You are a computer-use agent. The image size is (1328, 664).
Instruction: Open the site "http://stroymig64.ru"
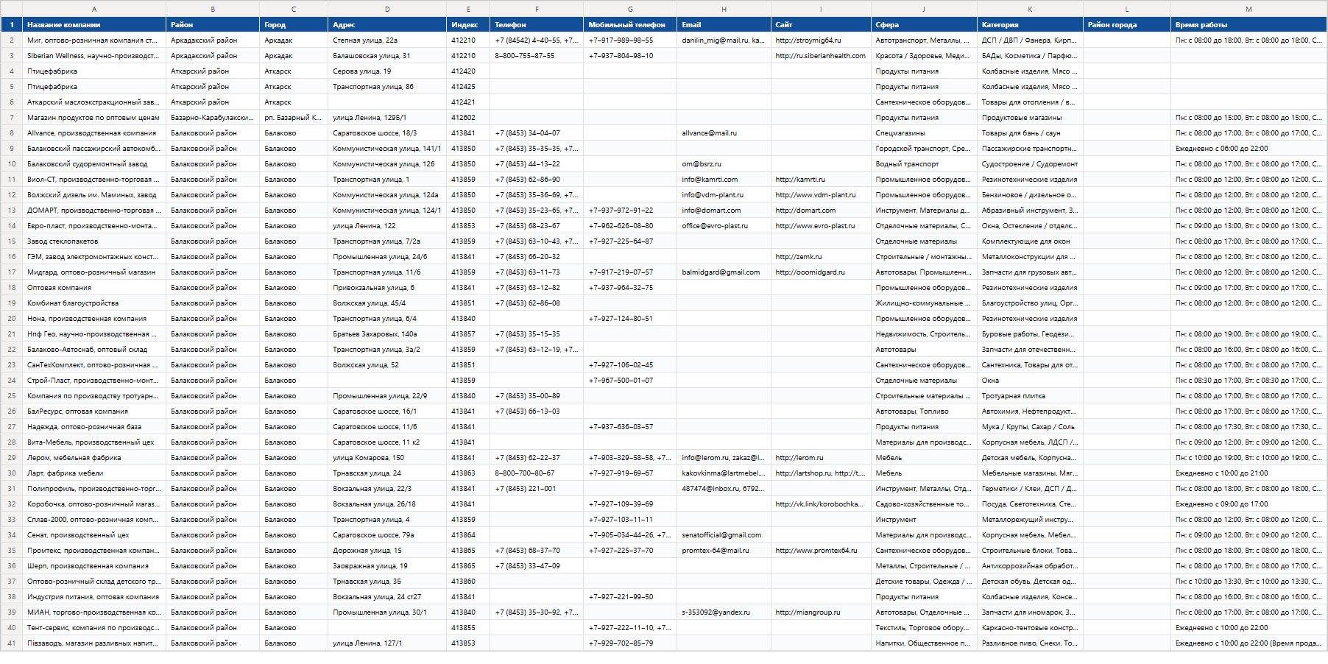[821, 40]
